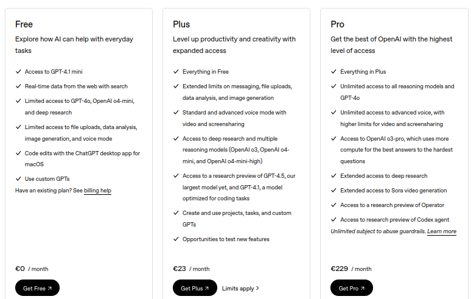The width and height of the screenshot is (471, 299).
Task: Click the Free plan heading
Action: 24,24
